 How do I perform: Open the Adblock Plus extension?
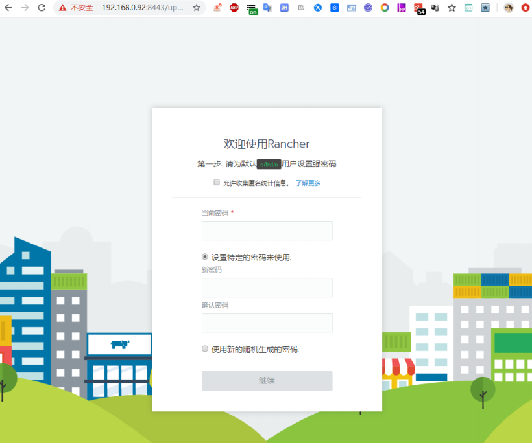(234, 8)
